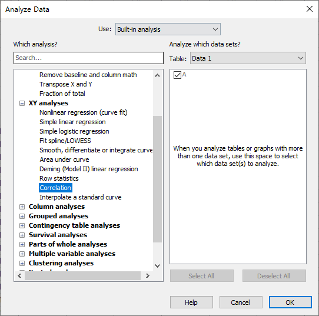Screen dimensions: 319x316
Task: Select Remove baseline and column math
Action: (x=88, y=75)
